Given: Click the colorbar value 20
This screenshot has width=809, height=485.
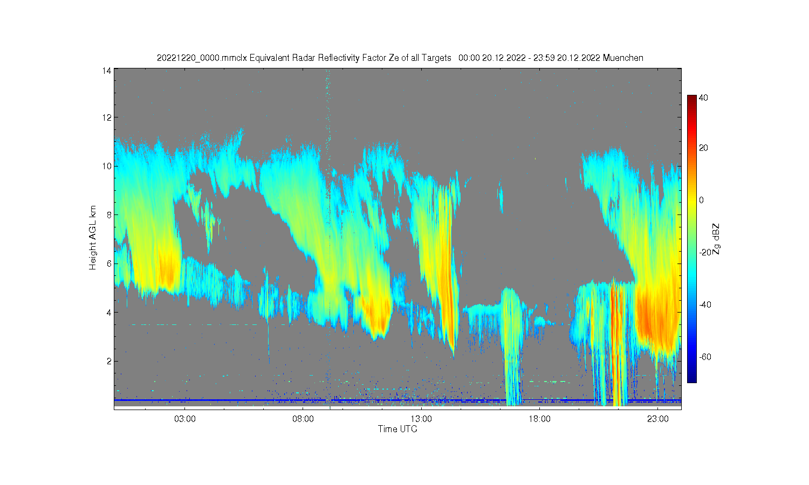Looking at the screenshot, I should 703,148.
